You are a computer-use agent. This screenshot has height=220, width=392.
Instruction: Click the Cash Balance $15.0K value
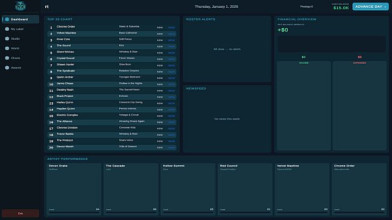(x=341, y=8)
